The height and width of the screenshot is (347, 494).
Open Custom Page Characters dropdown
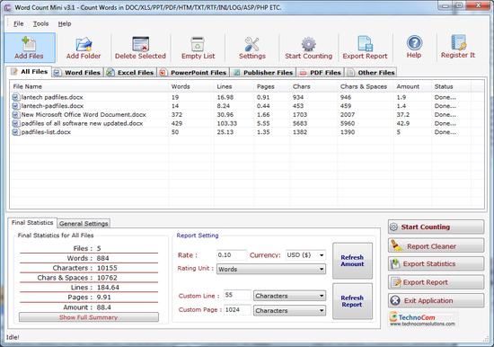point(289,310)
